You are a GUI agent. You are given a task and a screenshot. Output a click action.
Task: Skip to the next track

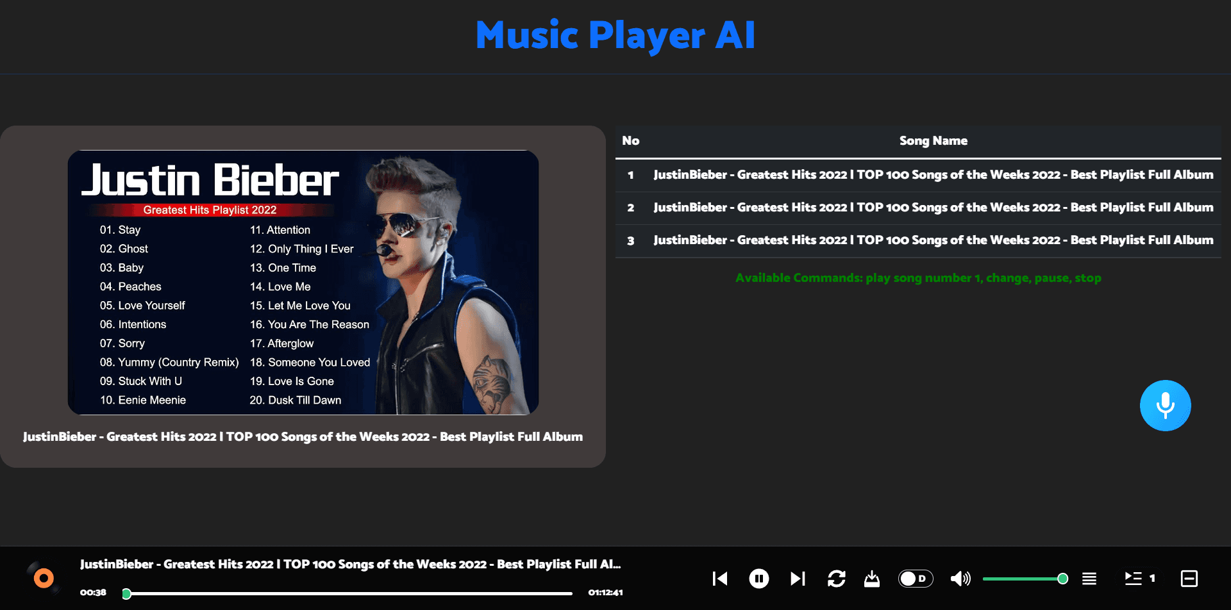798,579
